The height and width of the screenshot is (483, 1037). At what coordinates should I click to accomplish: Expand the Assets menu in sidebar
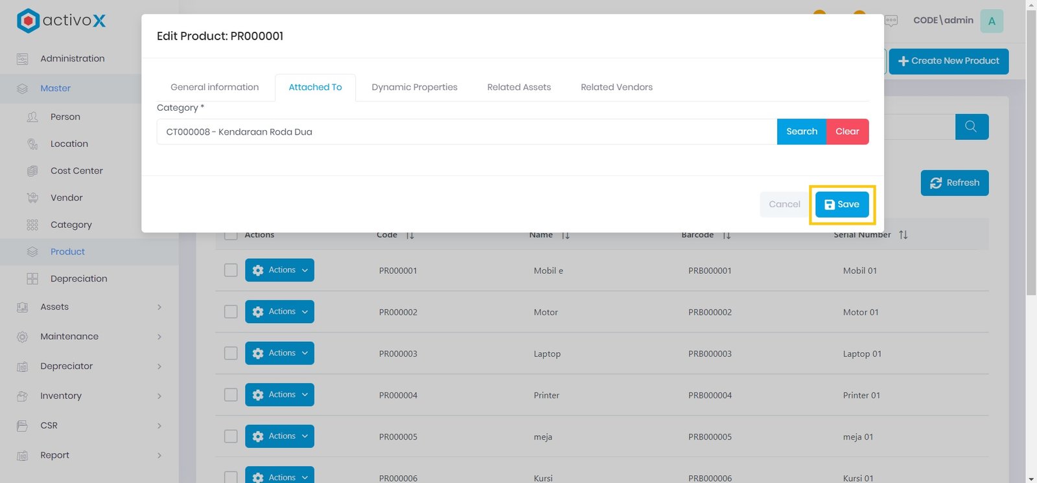coord(89,307)
